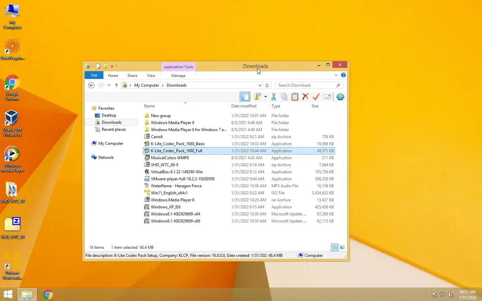Click the orange checkmark Properties icon
Viewport: 482px width, 301px height.
(316, 97)
